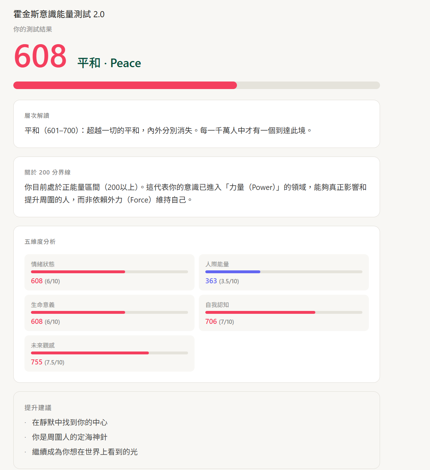This screenshot has height=470, width=430.
Task: Click the 755 (7.5/10) score value
Action: [x=47, y=362]
